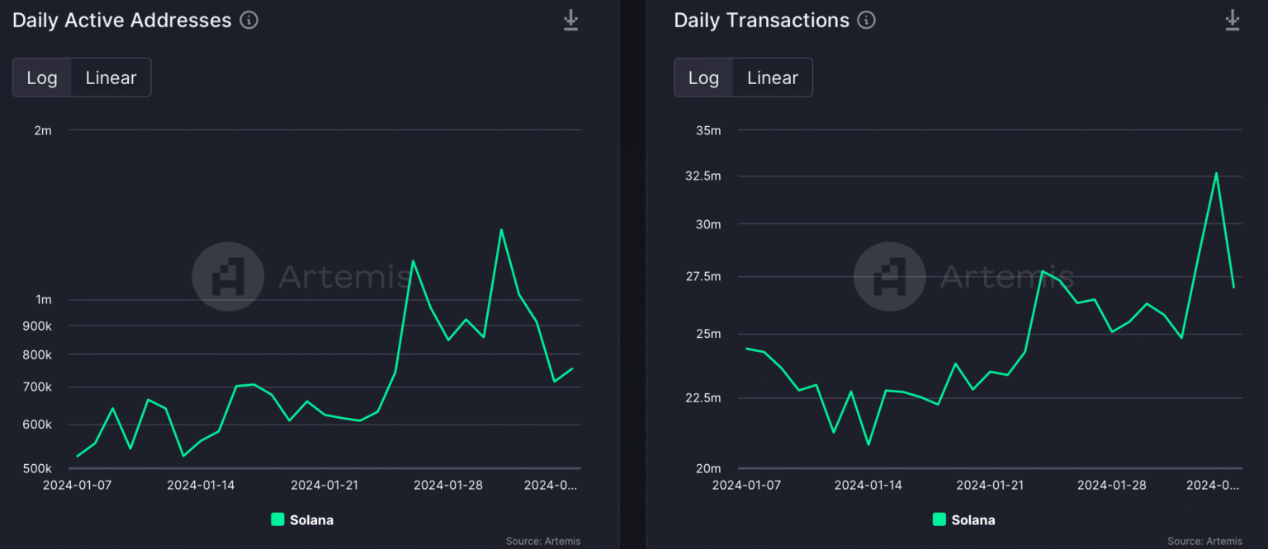1268x549 pixels.
Task: Toggle Solana legend swatch under Daily Transactions
Action: pyautogui.click(x=939, y=519)
